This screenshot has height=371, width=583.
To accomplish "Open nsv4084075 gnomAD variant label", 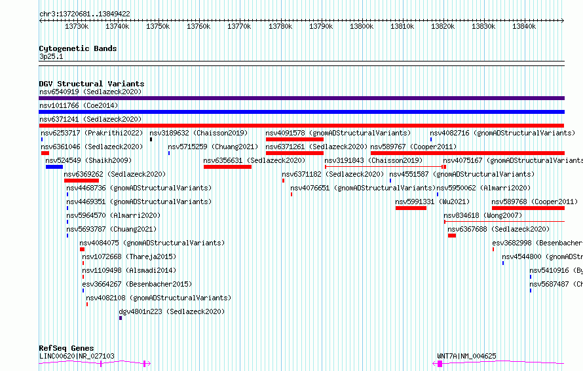I will click(152, 243).
